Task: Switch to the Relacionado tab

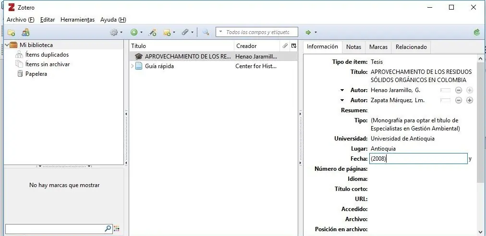Action: click(411, 47)
